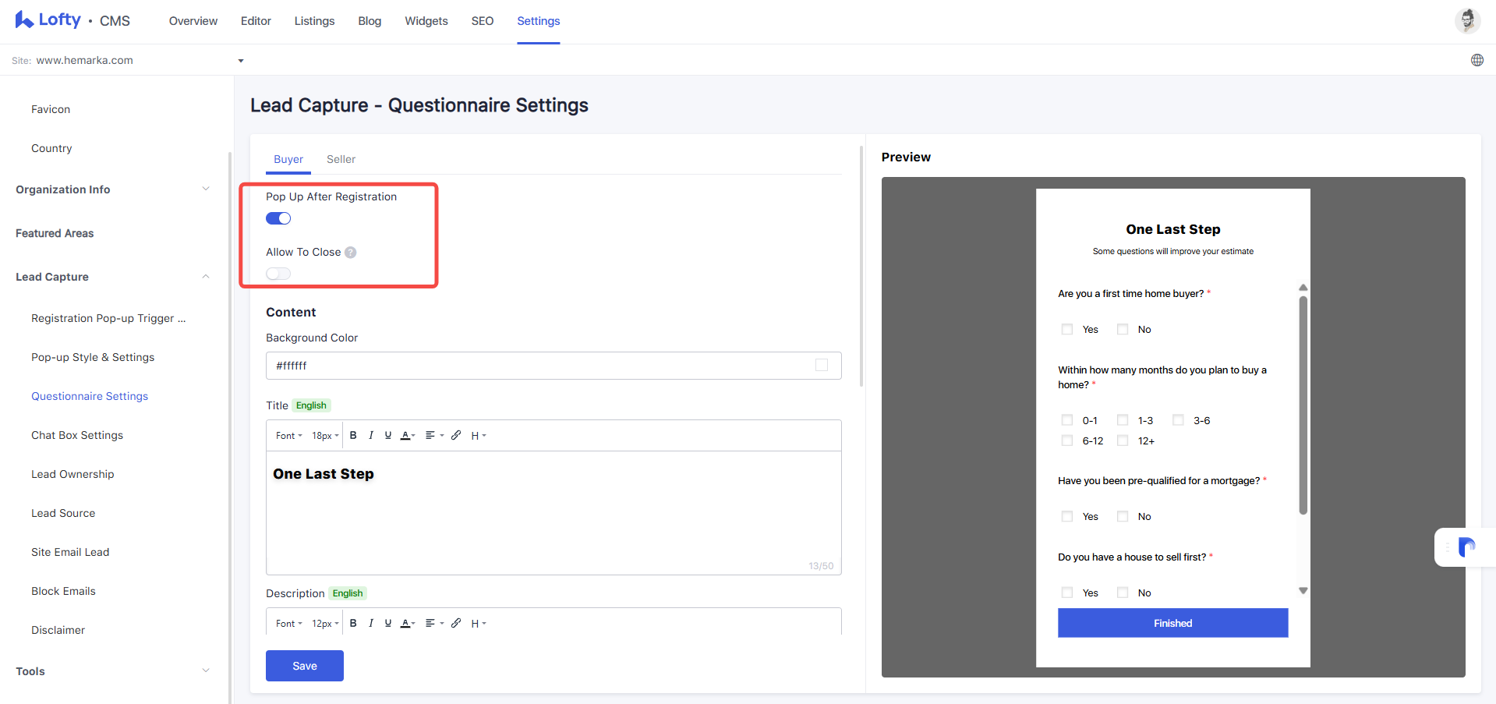Screen dimensions: 1496x704
Task: Click into the Background Color hex field
Action: [538, 366]
